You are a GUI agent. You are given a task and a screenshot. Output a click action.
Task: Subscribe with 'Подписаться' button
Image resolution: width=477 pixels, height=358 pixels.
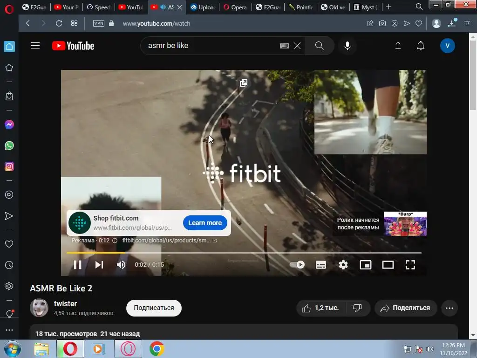[154, 308]
